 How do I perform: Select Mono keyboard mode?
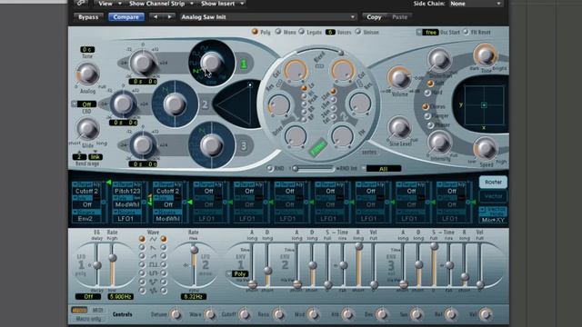pos(278,32)
